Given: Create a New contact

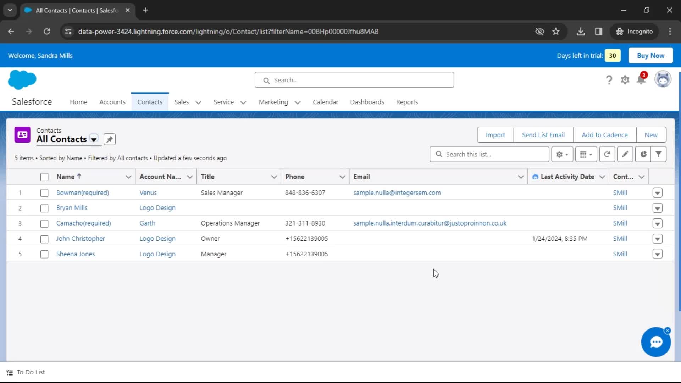Looking at the screenshot, I should coord(651,135).
